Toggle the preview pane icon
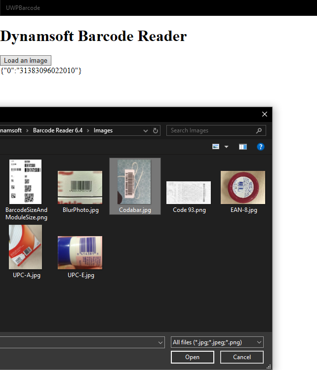The width and height of the screenshot is (317, 370). (x=242, y=147)
